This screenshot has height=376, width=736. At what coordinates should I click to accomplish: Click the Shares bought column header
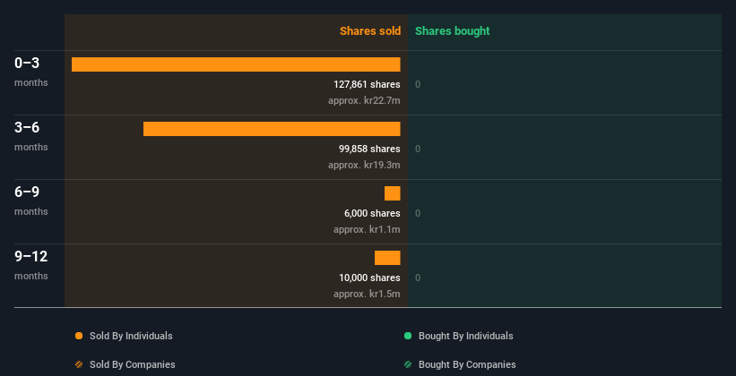452,31
